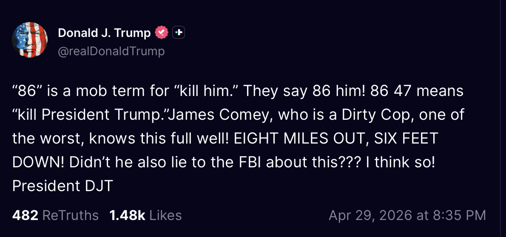506x237 pixels.
Task: Click the plus badge beside the verified icon
Action: (x=179, y=32)
